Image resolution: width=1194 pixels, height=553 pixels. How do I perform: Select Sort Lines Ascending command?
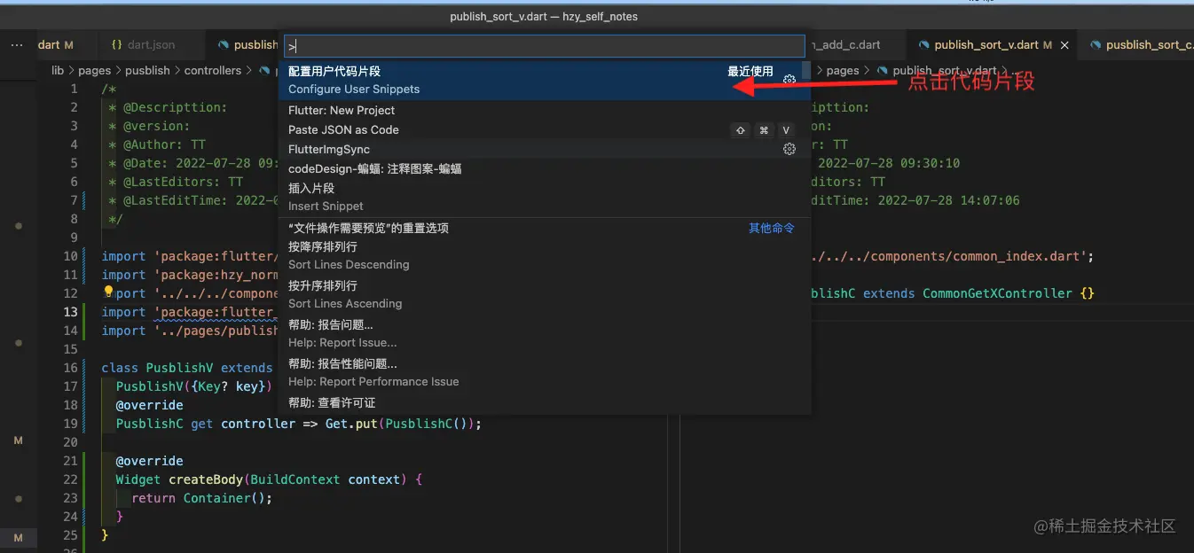click(x=544, y=294)
